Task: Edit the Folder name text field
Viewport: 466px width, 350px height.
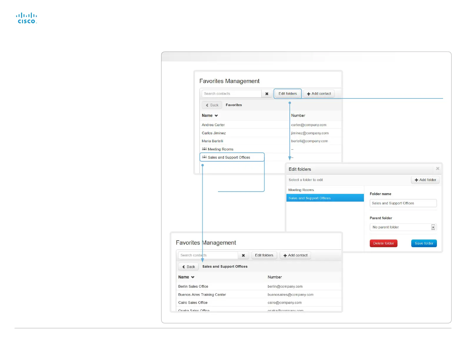Action: pos(403,203)
